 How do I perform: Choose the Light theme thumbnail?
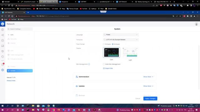click(130, 53)
